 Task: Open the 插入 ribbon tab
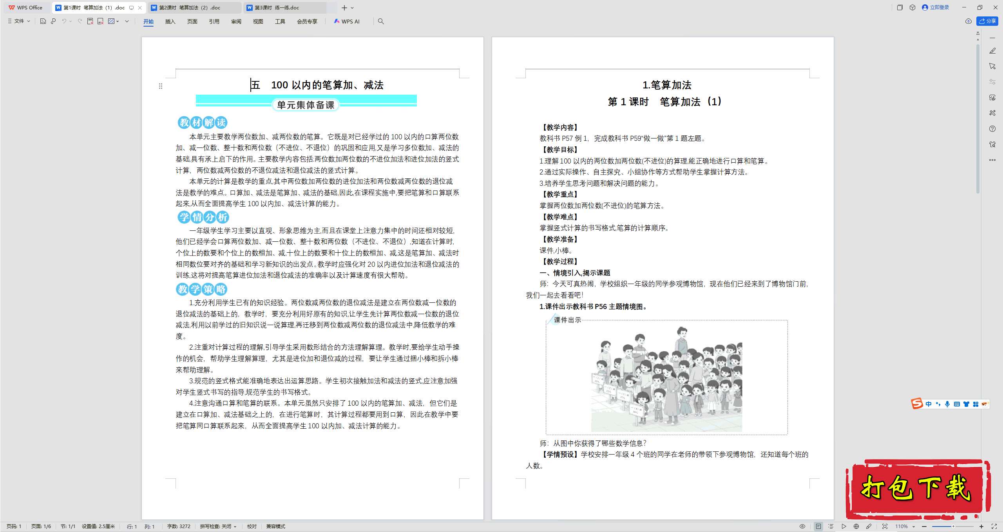(x=170, y=22)
